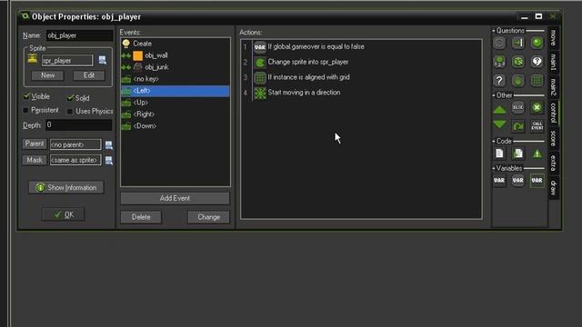Open the sprite picker next to spr_player

coord(103,60)
